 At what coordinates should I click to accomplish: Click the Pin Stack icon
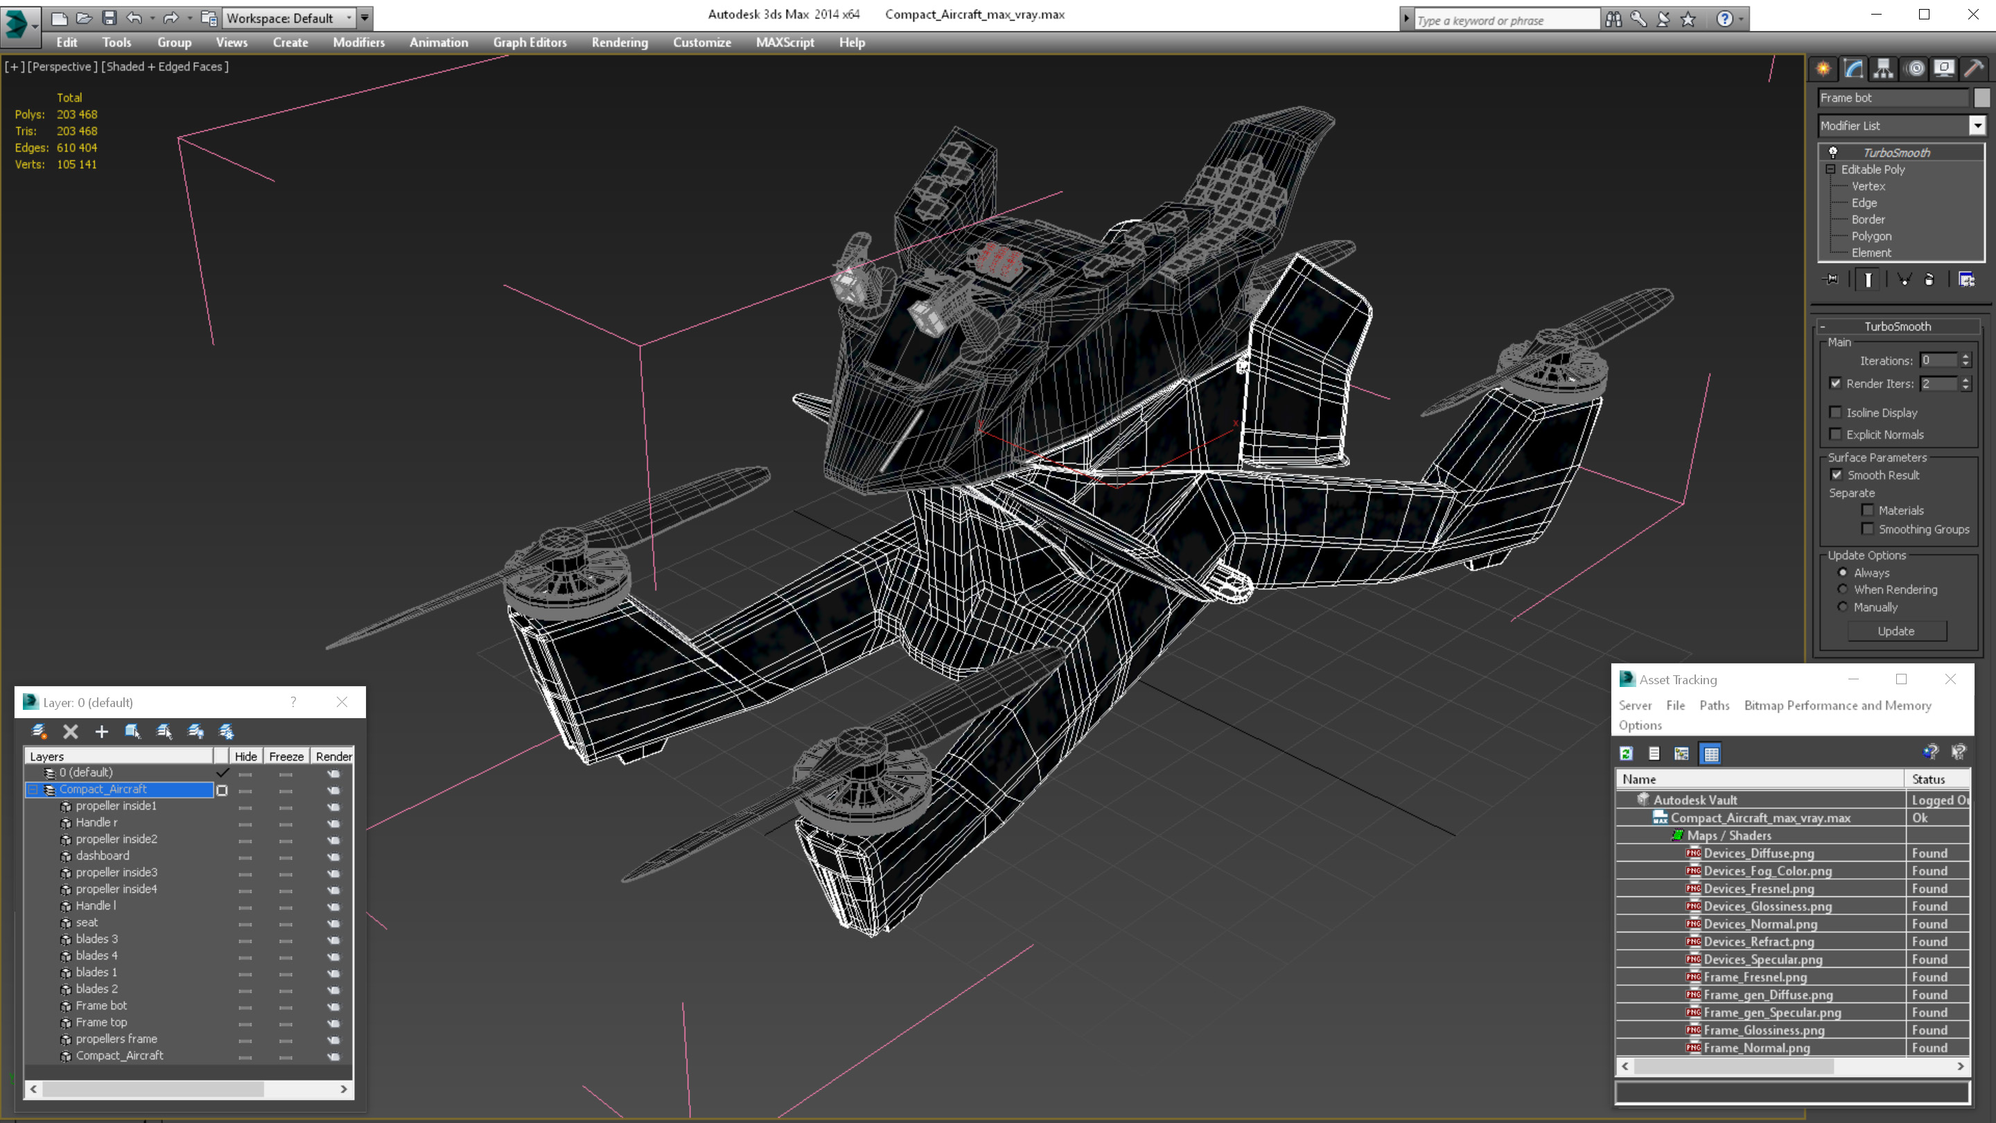(1832, 279)
